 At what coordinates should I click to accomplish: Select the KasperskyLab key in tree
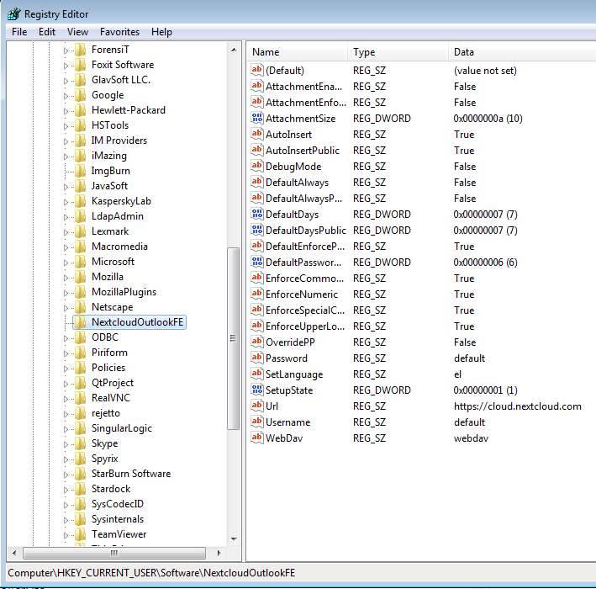click(120, 201)
